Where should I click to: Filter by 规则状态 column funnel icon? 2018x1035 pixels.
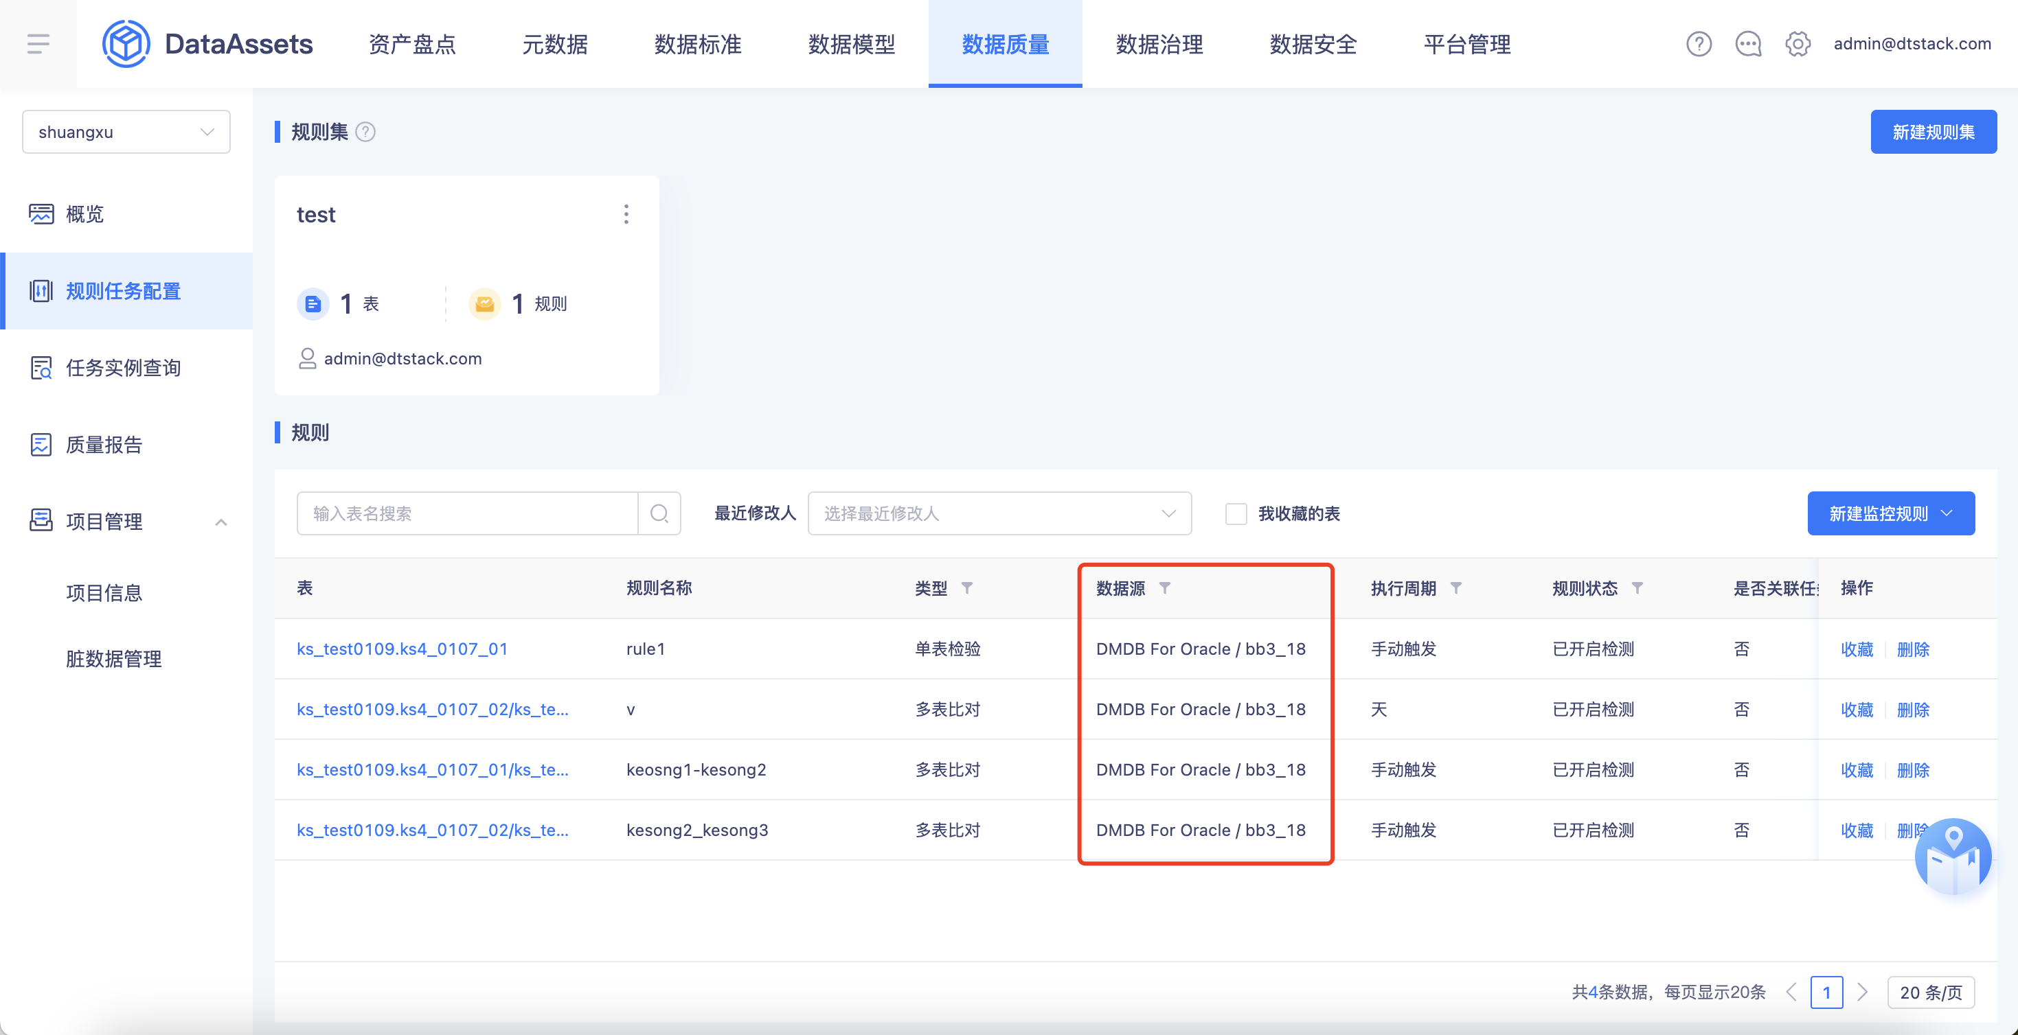coord(1637,588)
